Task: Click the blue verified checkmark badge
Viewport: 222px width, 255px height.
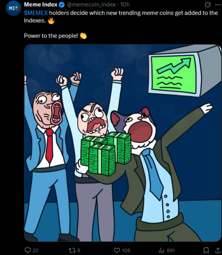Action: [62, 5]
